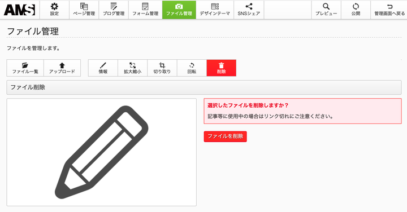The height and width of the screenshot is (212, 407).
Task: Select ファイル管理 camera tab
Action: [x=179, y=10]
